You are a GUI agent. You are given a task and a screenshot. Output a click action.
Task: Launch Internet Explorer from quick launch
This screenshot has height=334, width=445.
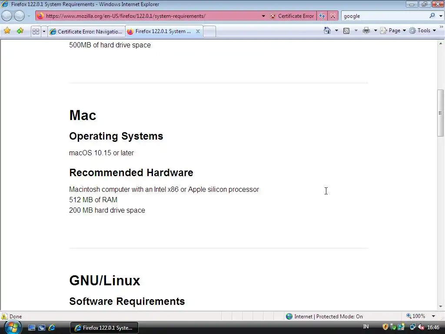(52, 328)
